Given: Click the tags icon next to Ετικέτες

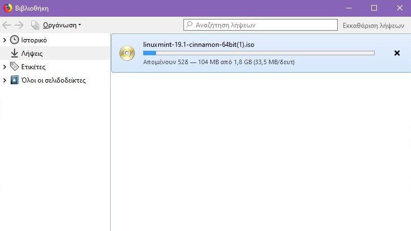Looking at the screenshot, I should [x=15, y=66].
